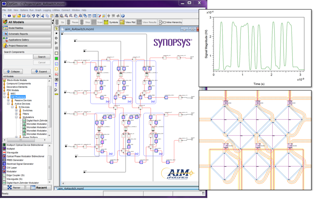This screenshot has height=201, width=314.
Task: Select the red-lettered icon in vertical toolbar
Action: point(57,74)
